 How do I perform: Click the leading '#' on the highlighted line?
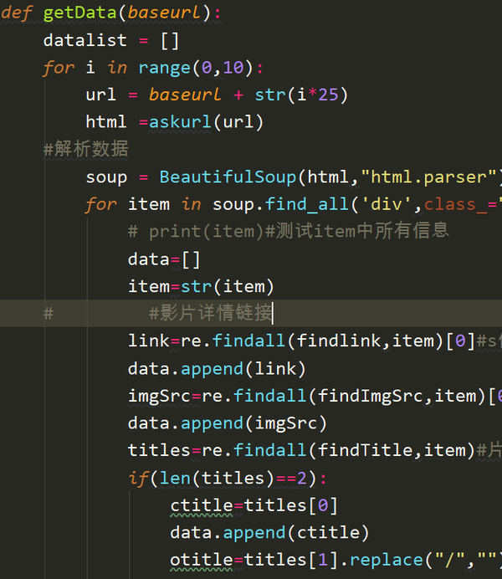pos(49,314)
